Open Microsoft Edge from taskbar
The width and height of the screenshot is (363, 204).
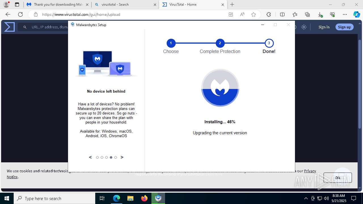[117, 198]
